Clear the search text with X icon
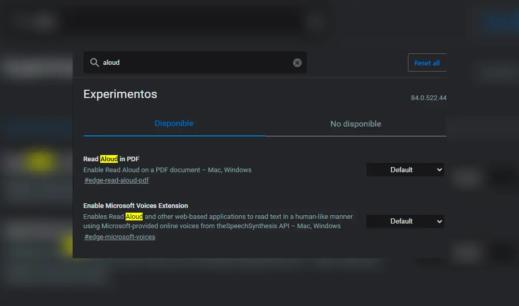This screenshot has width=519, height=306. tap(297, 63)
